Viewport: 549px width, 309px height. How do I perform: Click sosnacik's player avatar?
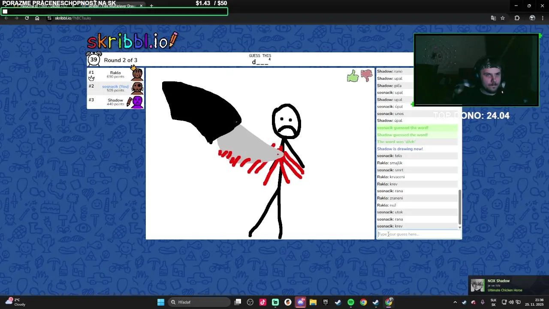pos(137,88)
